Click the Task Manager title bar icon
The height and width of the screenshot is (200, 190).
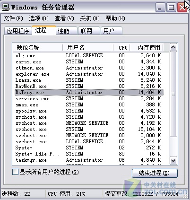pyautogui.click(x=6, y=7)
